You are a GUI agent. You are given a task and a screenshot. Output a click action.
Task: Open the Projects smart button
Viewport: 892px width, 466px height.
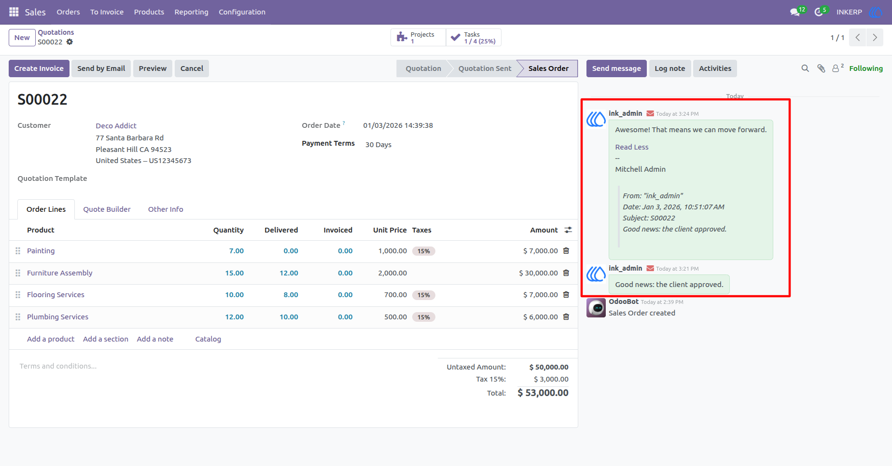(418, 38)
